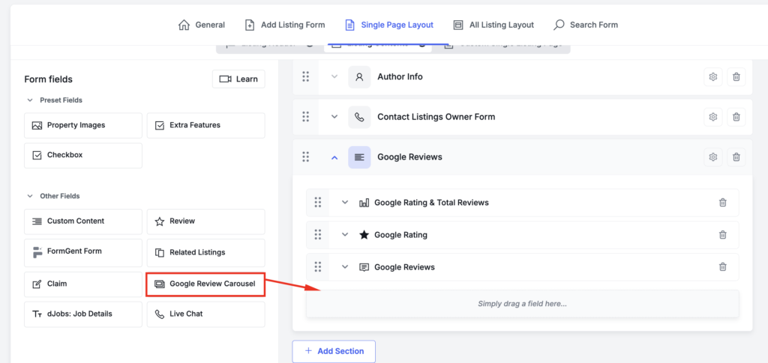Collapse the Google Reviews section chevron

click(x=334, y=157)
